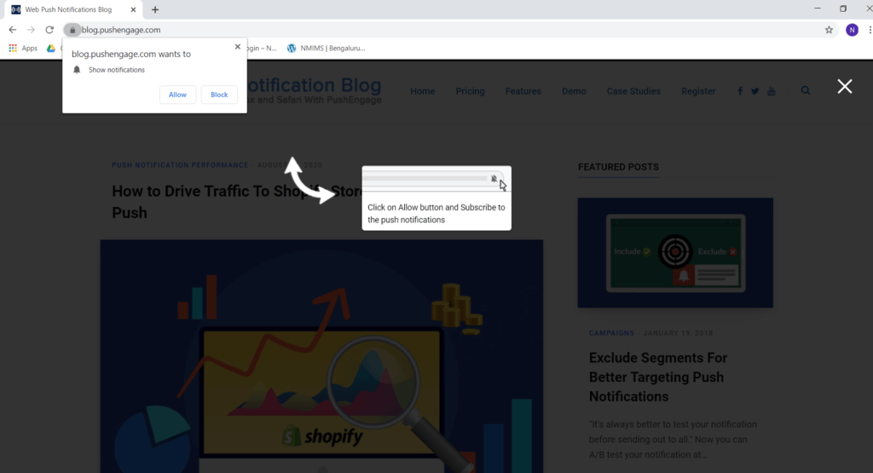
Task: Open the Pricing menu item
Action: [470, 91]
